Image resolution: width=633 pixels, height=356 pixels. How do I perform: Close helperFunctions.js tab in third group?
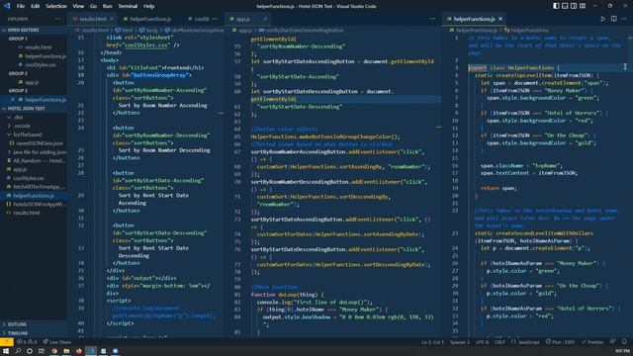(500, 19)
